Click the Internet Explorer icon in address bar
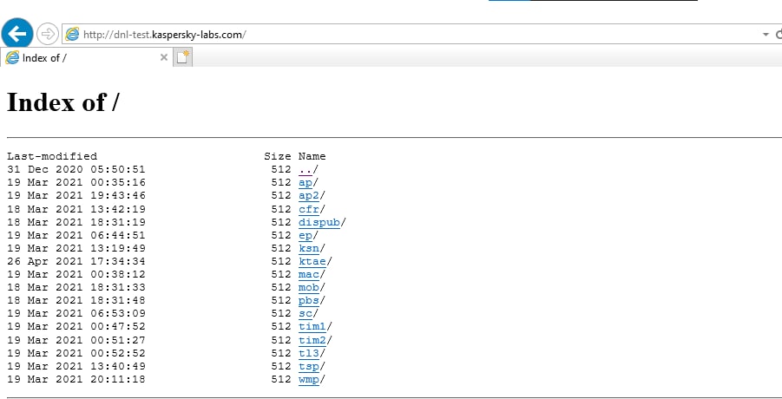This screenshot has height=399, width=782. [x=72, y=35]
